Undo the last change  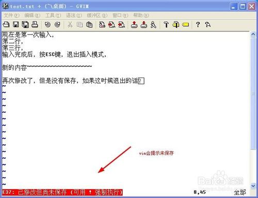point(47,25)
